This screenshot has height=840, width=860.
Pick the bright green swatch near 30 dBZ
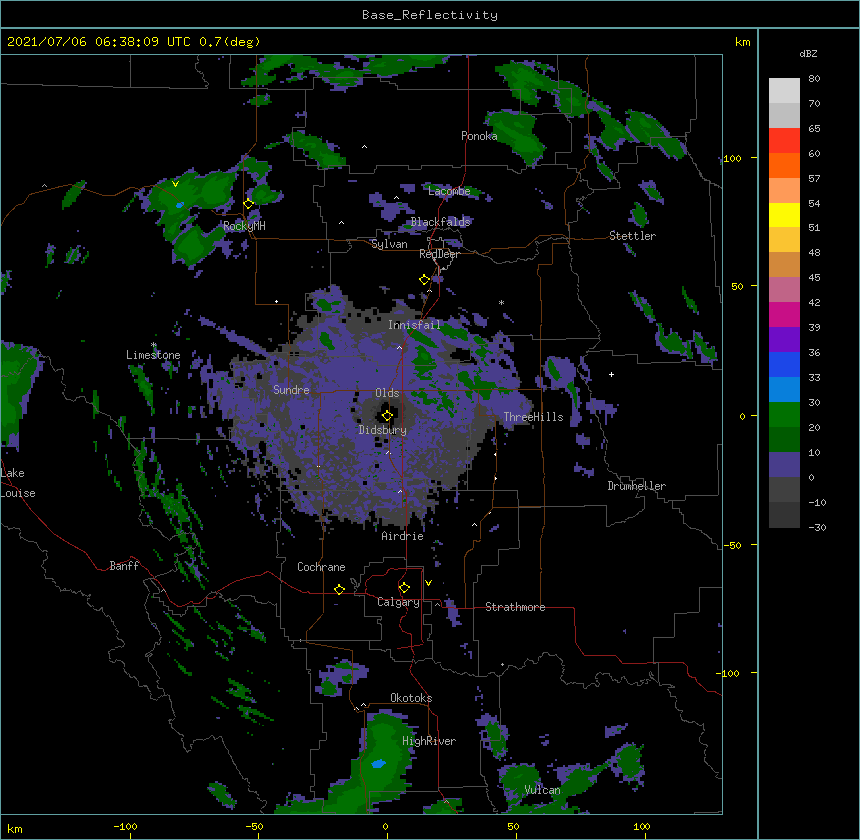784,415
